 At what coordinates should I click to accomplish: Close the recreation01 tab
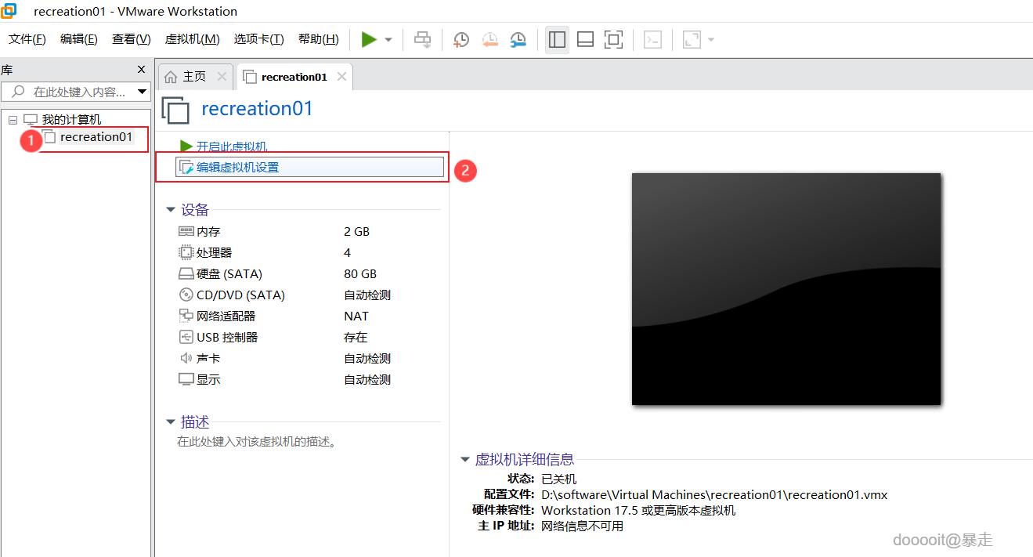click(341, 77)
